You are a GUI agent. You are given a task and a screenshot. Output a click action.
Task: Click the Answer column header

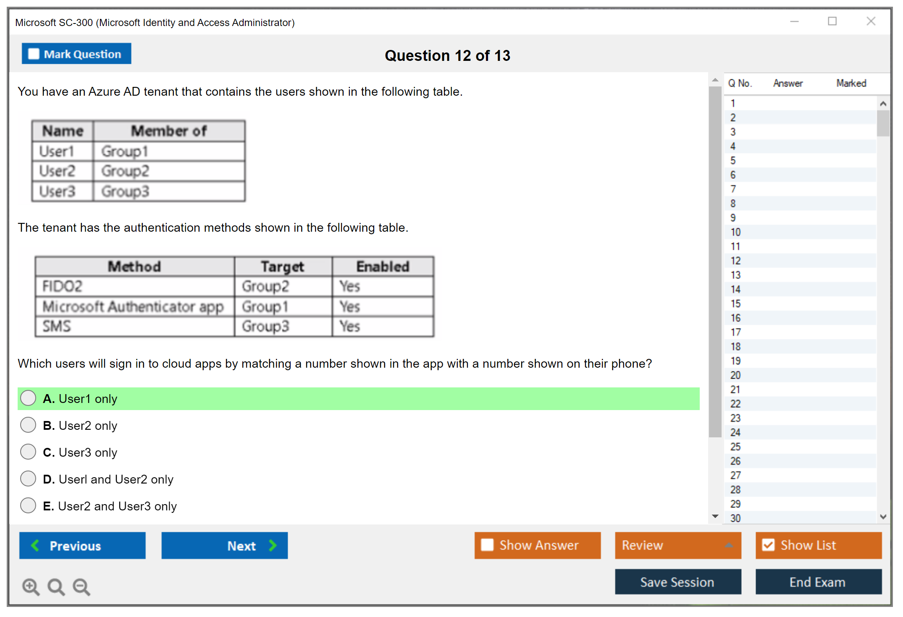pyautogui.click(x=788, y=83)
